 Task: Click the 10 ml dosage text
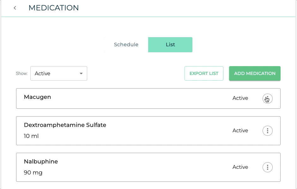pyautogui.click(x=31, y=136)
